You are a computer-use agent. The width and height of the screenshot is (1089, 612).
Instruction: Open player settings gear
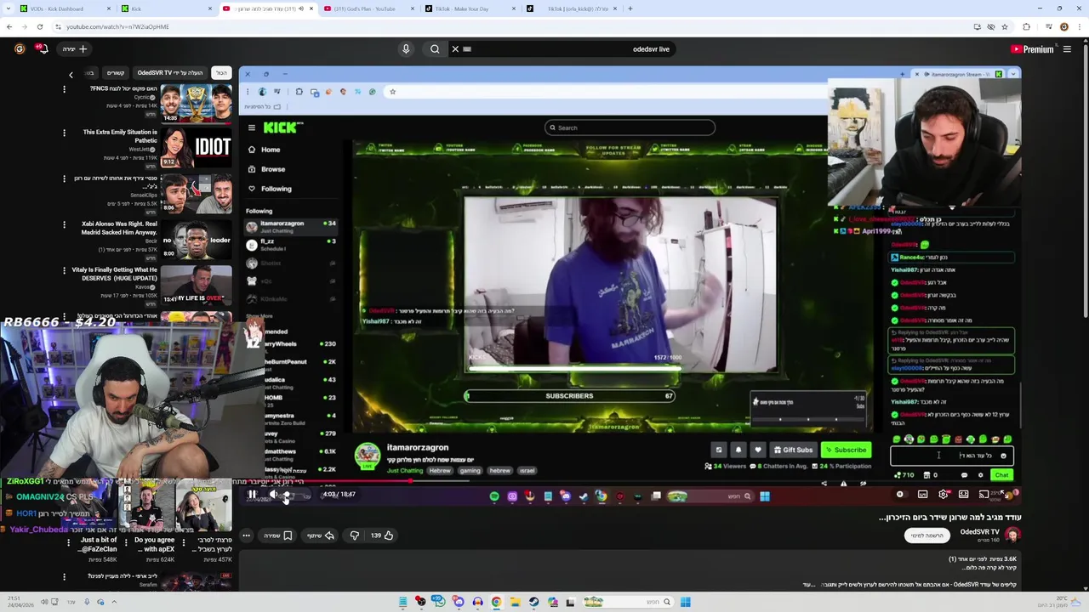click(944, 495)
